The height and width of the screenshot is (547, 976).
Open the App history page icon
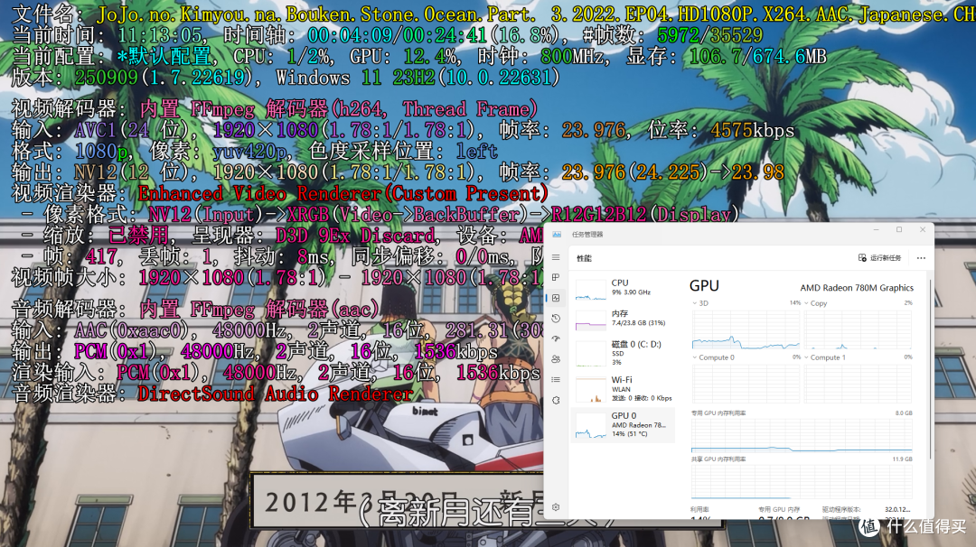[556, 319]
